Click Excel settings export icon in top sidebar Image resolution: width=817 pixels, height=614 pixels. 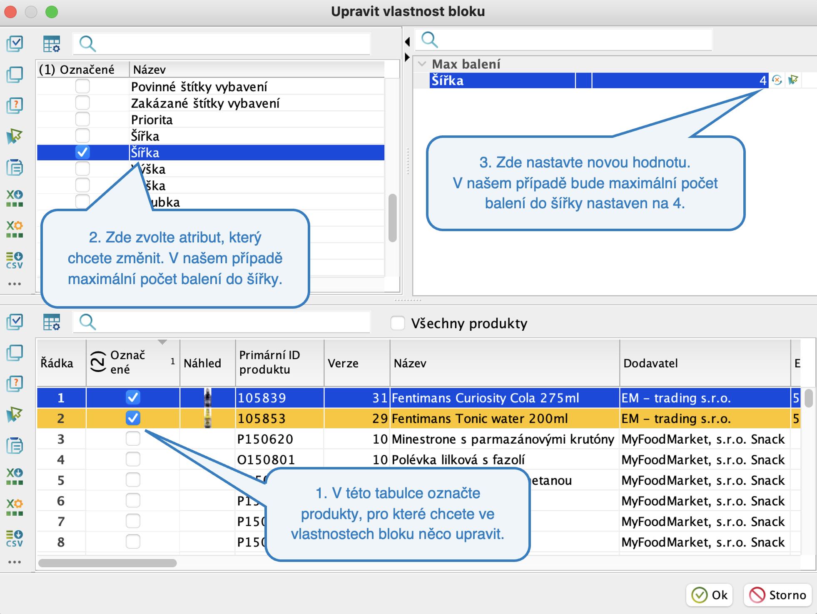coord(15,229)
